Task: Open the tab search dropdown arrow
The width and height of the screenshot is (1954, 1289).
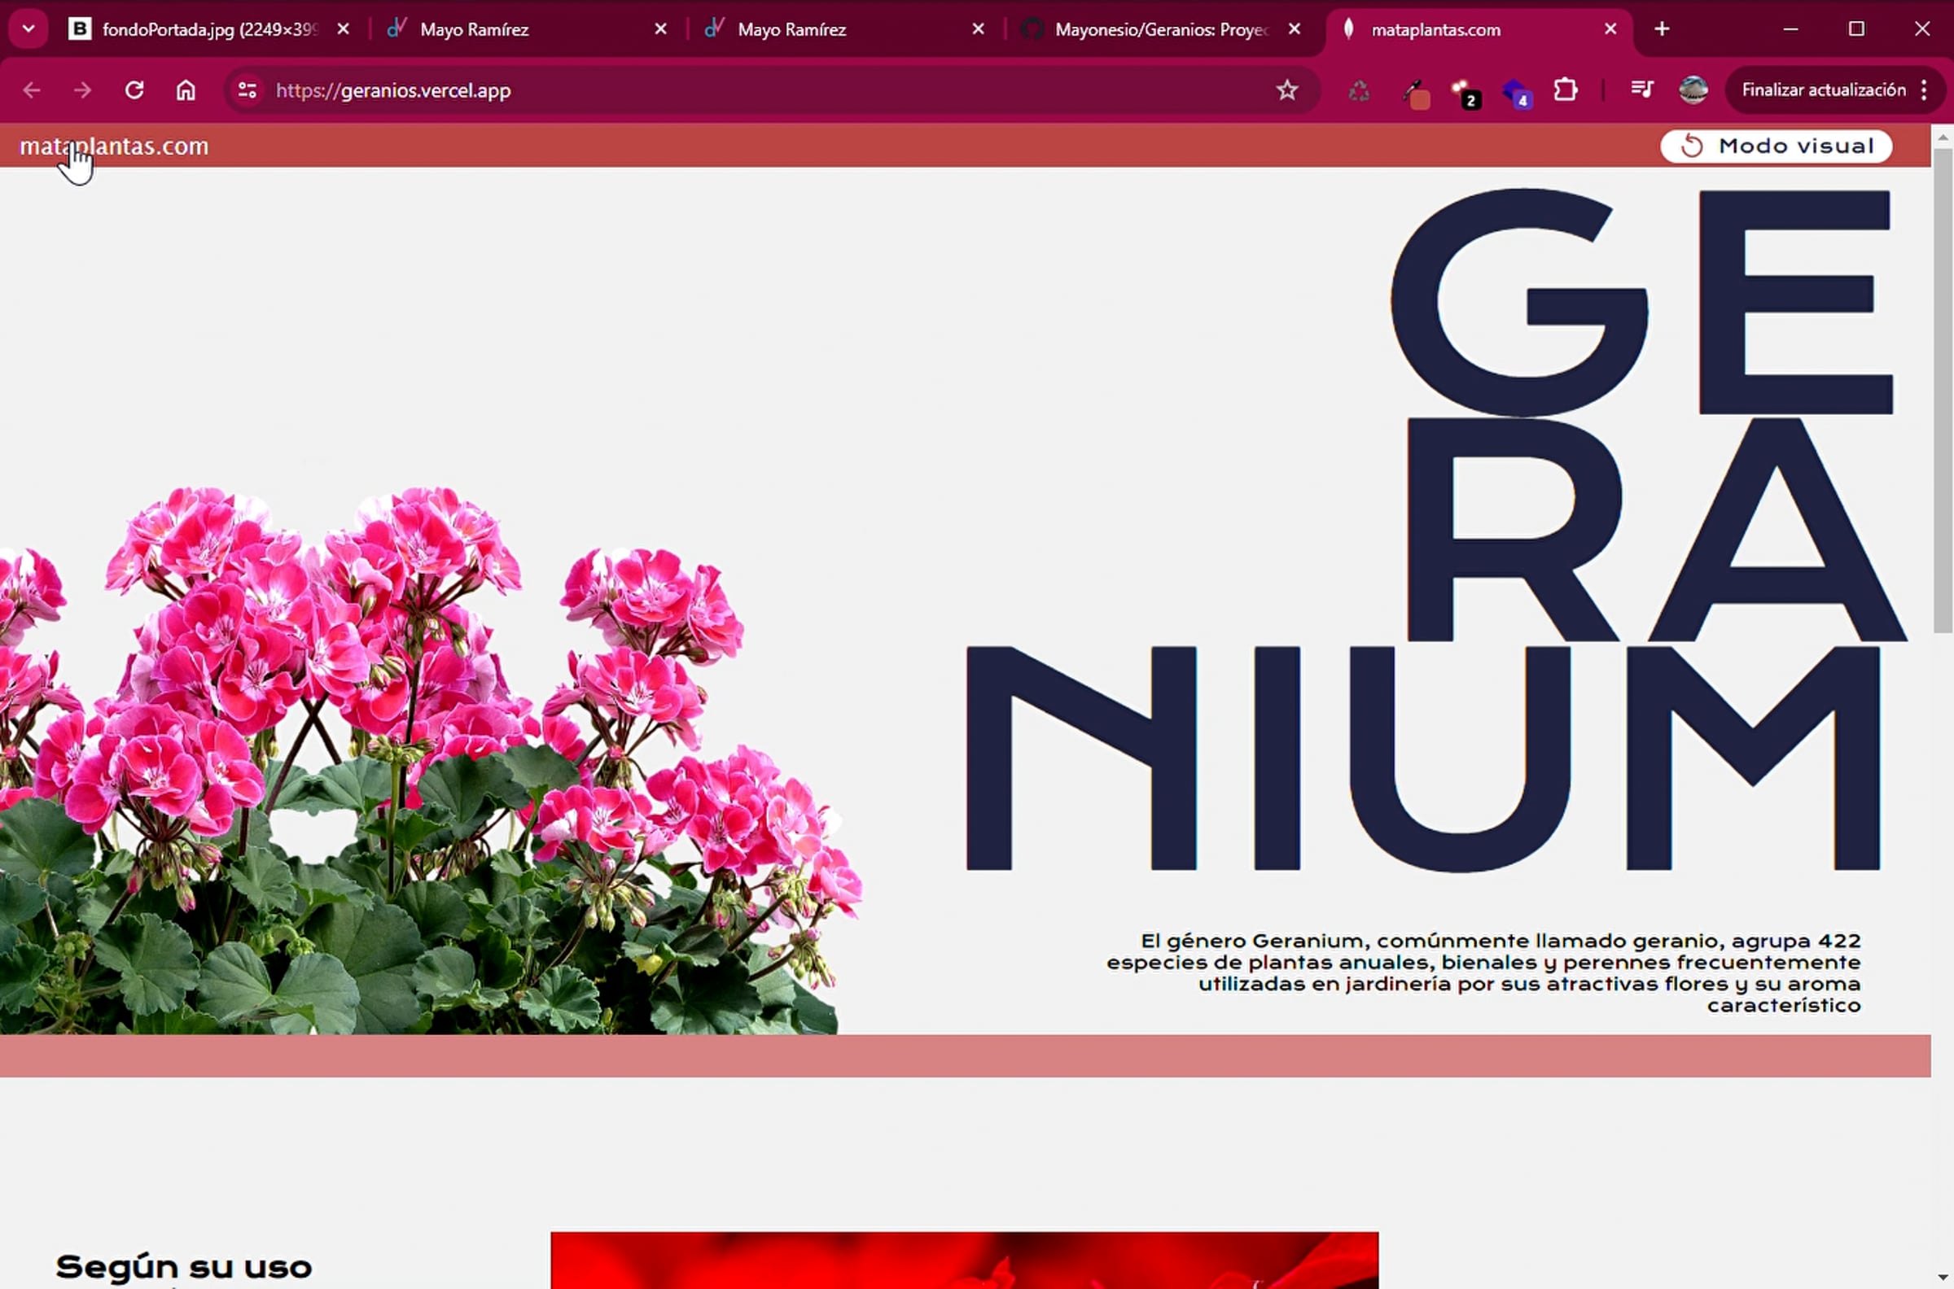Action: pyautogui.click(x=28, y=29)
